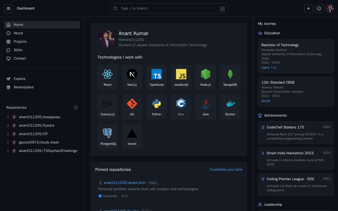Image resolution: width=338 pixels, height=211 pixels.
Task: Open About in the sidebar
Action: (42, 33)
